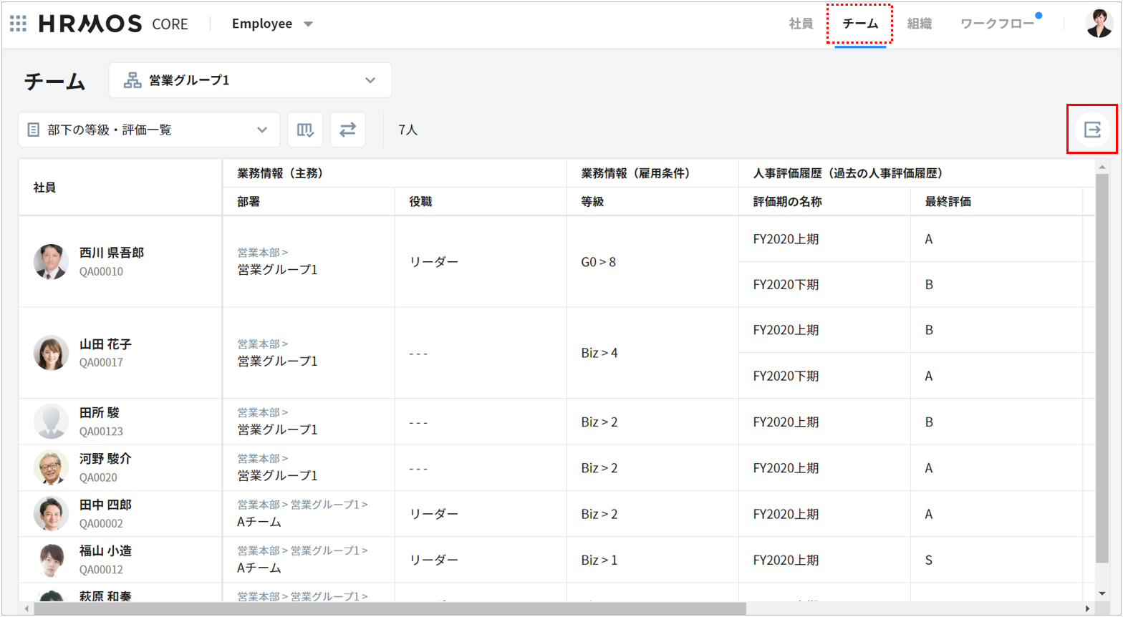The width and height of the screenshot is (1123, 617).
Task: Click 河野 駿介's profile photo
Action: click(51, 467)
